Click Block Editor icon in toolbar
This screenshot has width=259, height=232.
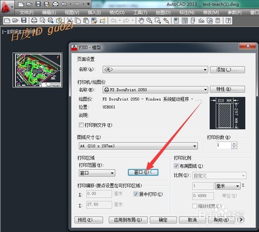[103, 21]
